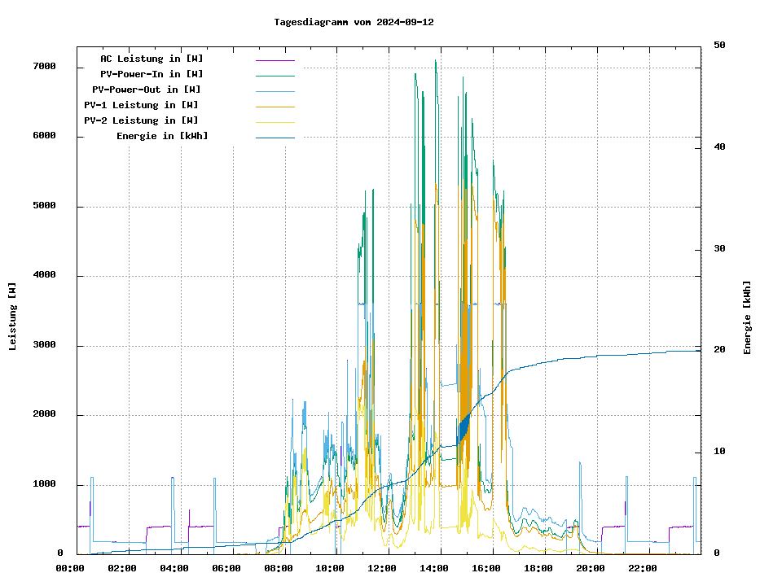The width and height of the screenshot is (782, 586).
Task: Click the 22:00 time axis tick label
Action: click(x=642, y=568)
